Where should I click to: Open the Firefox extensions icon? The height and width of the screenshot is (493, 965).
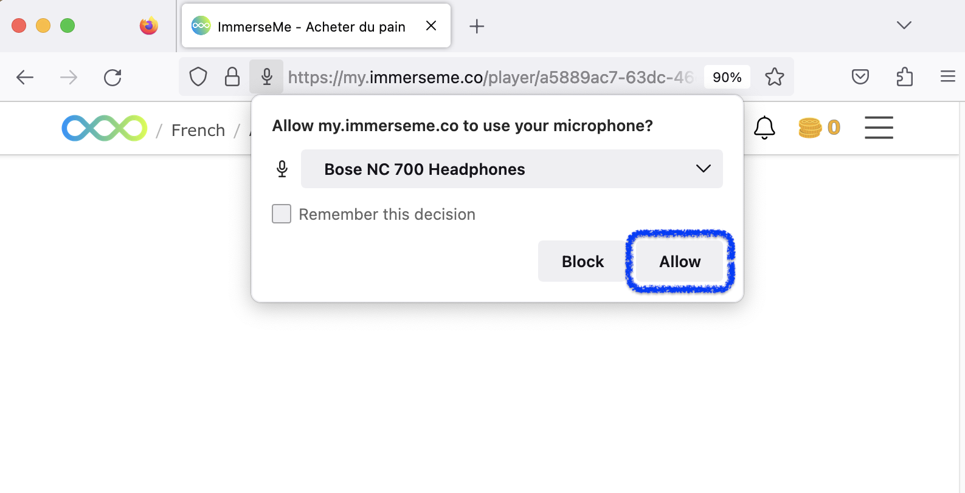tap(904, 76)
